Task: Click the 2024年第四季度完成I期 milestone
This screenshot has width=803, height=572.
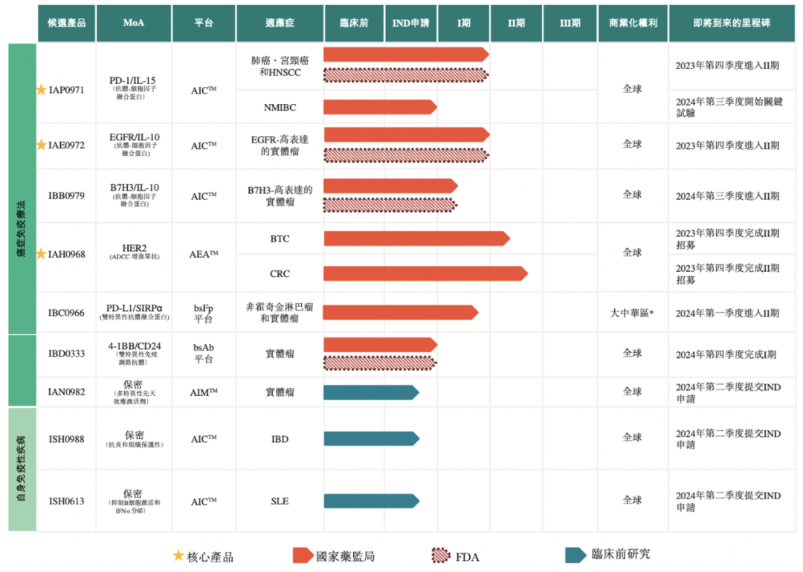Action: 726,354
